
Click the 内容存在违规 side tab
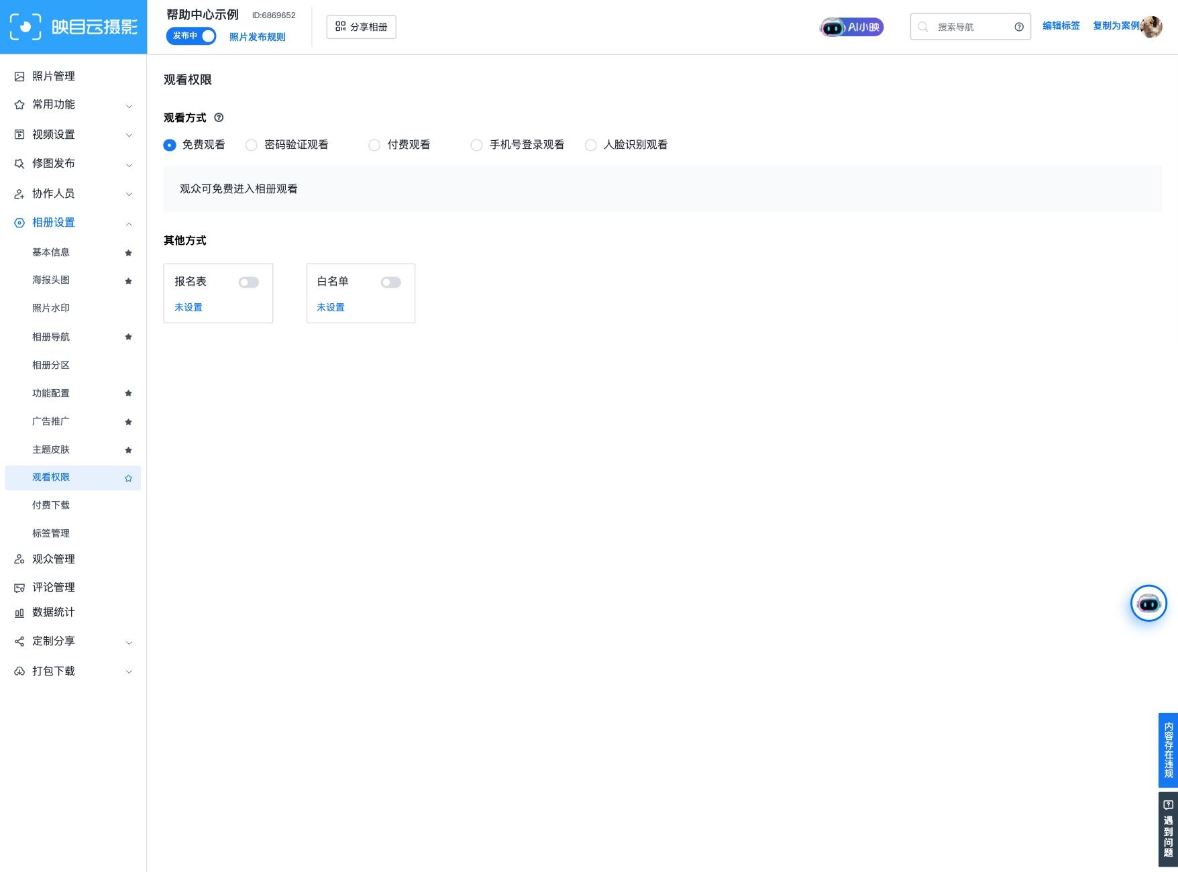coord(1169,750)
